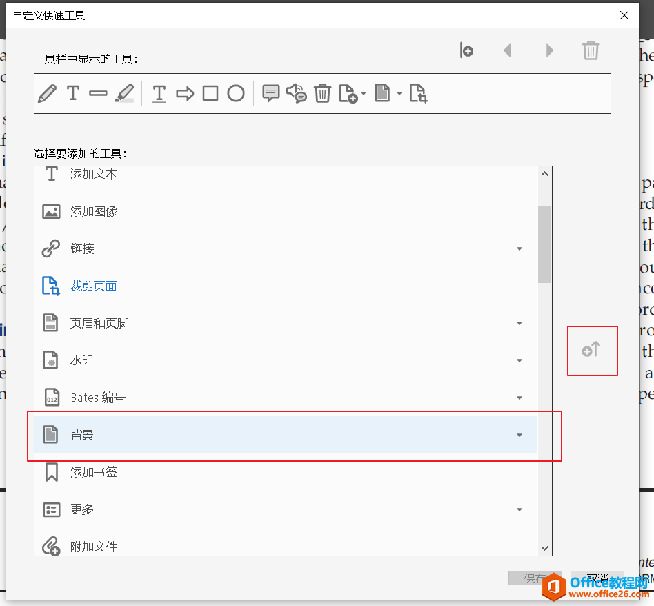This screenshot has height=606, width=654.
Task: Click the add divider to toolbar button
Action: [x=467, y=50]
